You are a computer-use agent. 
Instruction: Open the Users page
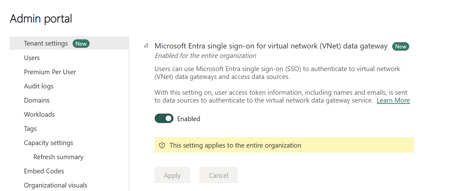(x=32, y=58)
